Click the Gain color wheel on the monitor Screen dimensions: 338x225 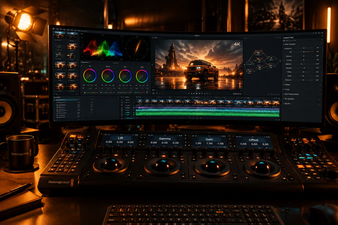coord(125,76)
